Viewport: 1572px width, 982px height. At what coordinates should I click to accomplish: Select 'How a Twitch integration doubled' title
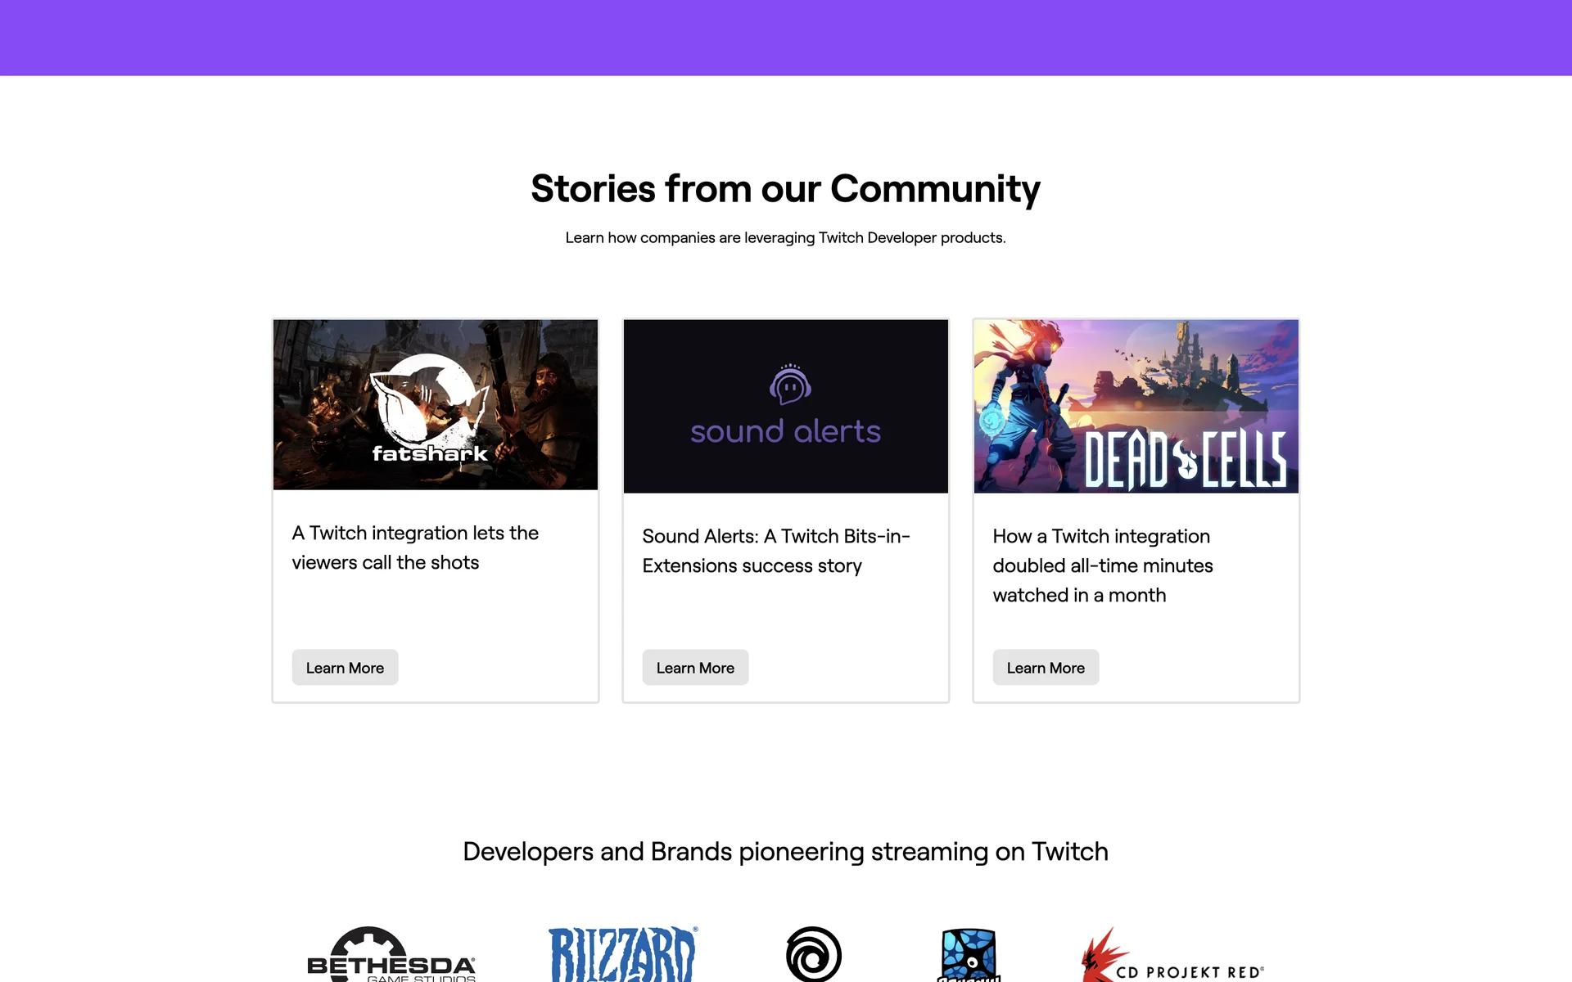pyautogui.click(x=1103, y=565)
